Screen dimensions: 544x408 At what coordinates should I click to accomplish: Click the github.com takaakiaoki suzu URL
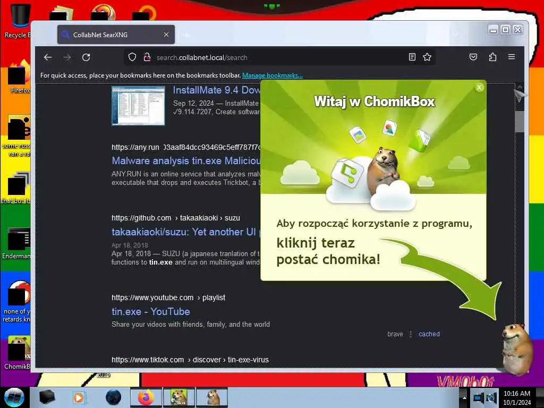coord(175,218)
